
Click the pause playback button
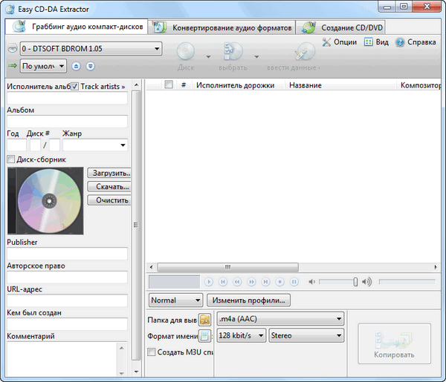pyautogui.click(x=294, y=282)
